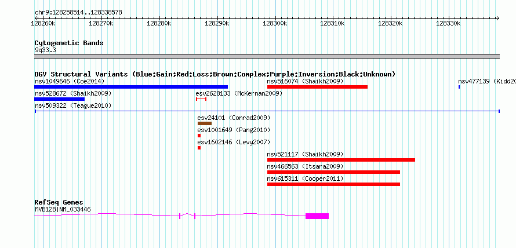Image resolution: width=516 pixels, height=248 pixels.
Task: Click the 128320k ruler label
Action: [x=391, y=24]
